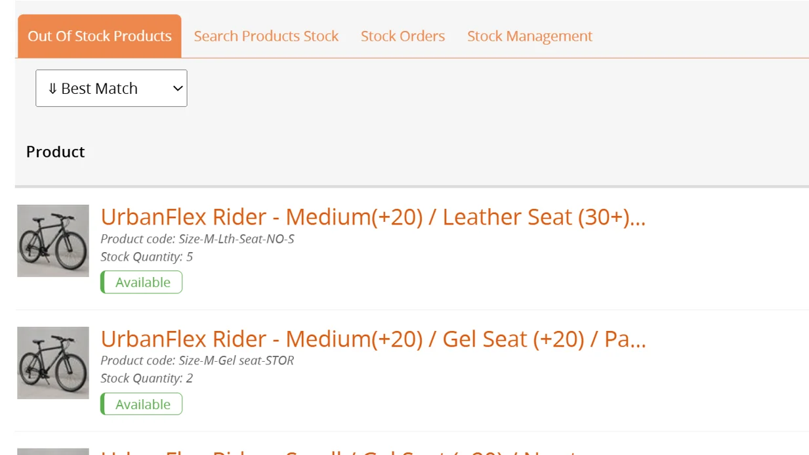
Task: Open the Stock Management tab
Action: click(529, 36)
